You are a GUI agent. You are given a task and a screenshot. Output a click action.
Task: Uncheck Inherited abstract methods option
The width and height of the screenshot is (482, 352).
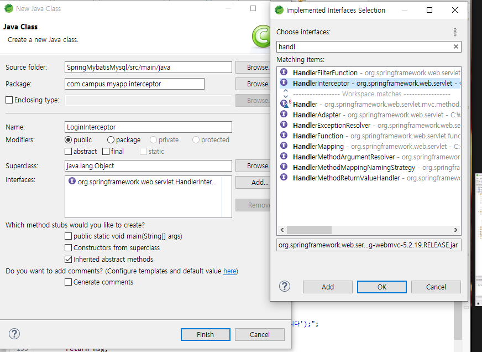(68, 260)
